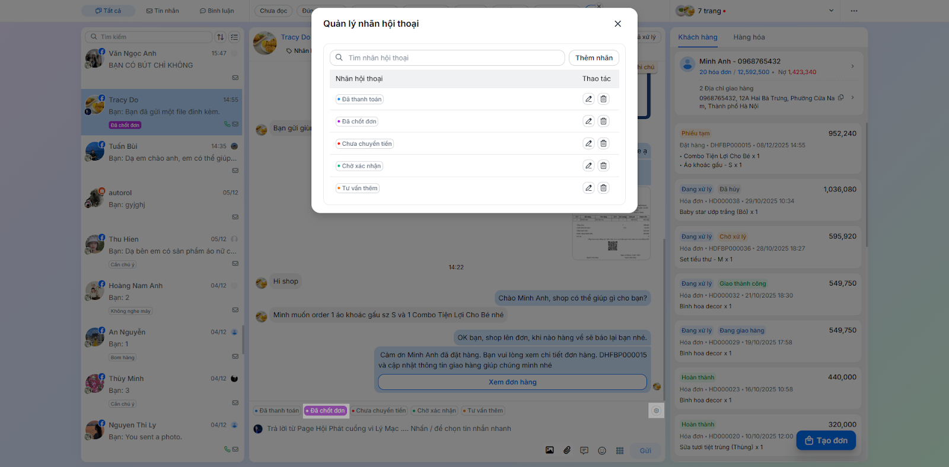This screenshot has width=949, height=467.
Task: Open invoice HD000032 card
Action: [x=768, y=295]
